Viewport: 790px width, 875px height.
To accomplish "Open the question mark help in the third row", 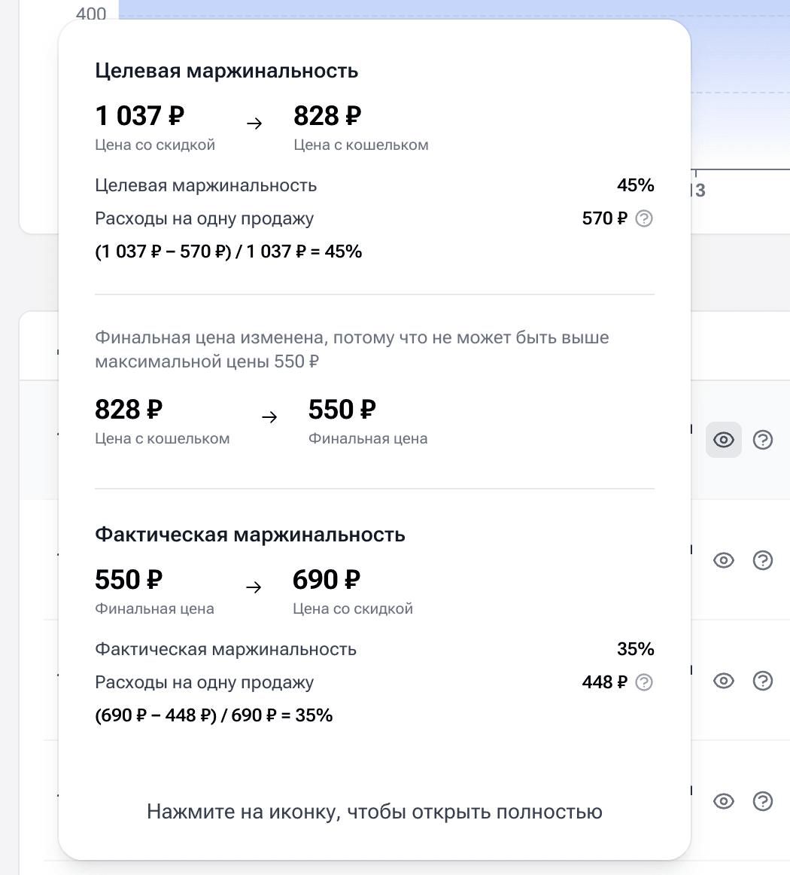I will [x=763, y=681].
